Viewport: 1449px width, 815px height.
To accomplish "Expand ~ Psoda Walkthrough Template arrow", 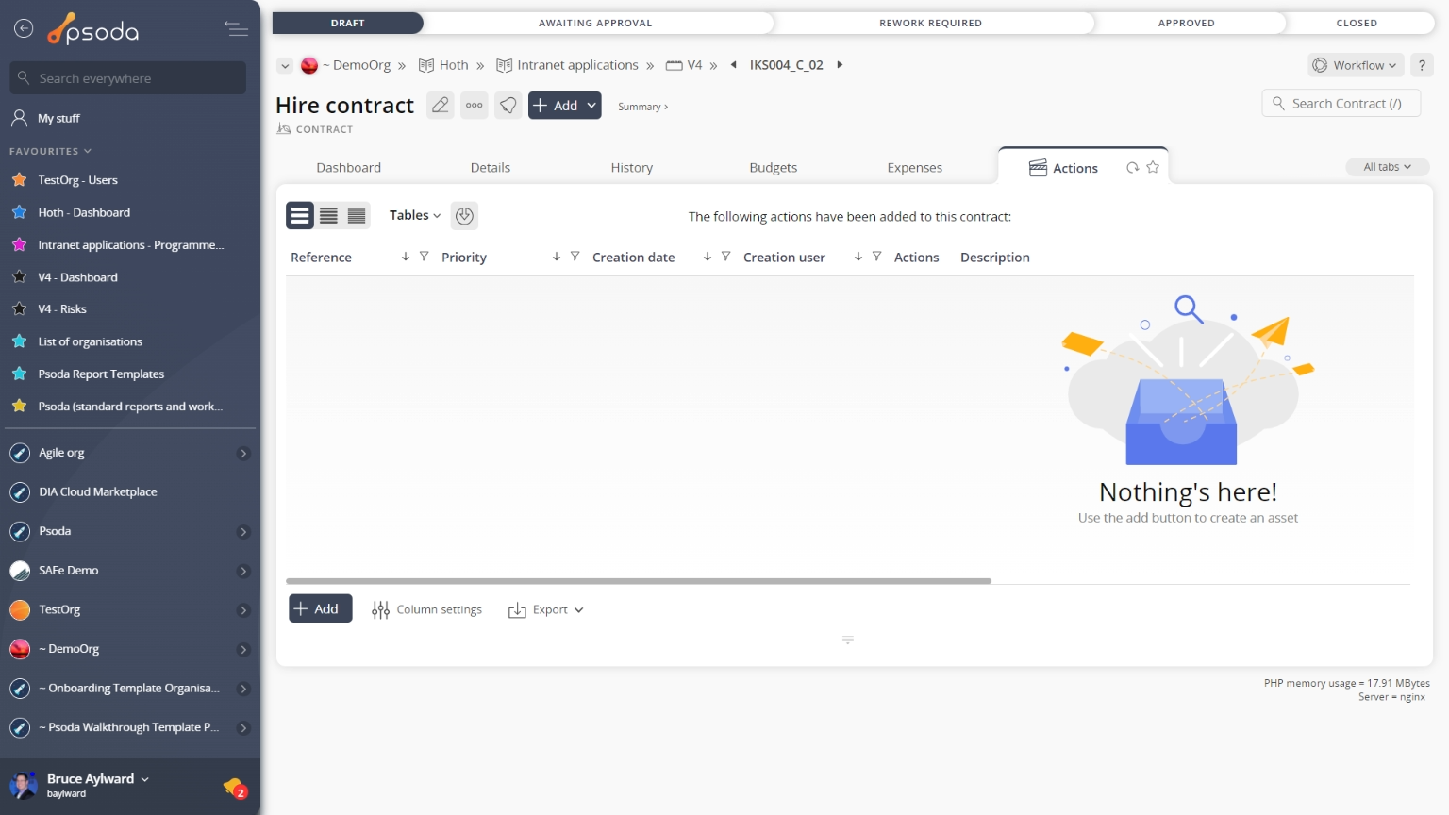I will pos(243,728).
